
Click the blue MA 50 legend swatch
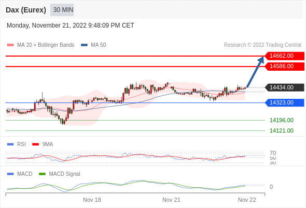coord(85,45)
